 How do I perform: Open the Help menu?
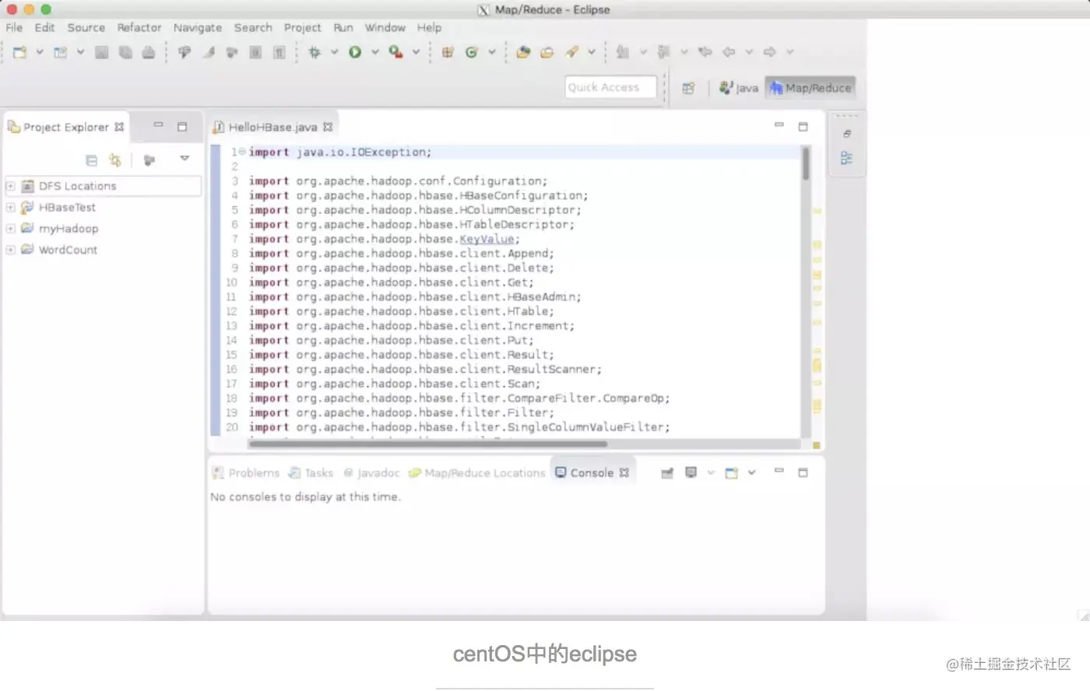point(429,27)
